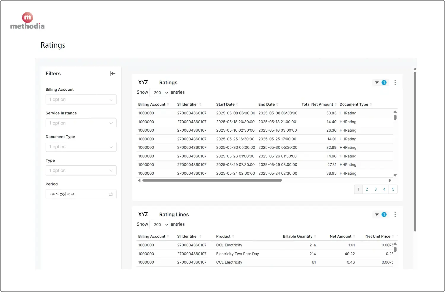Open the filter icon on Ratings table
The width and height of the screenshot is (445, 292).
[376, 82]
